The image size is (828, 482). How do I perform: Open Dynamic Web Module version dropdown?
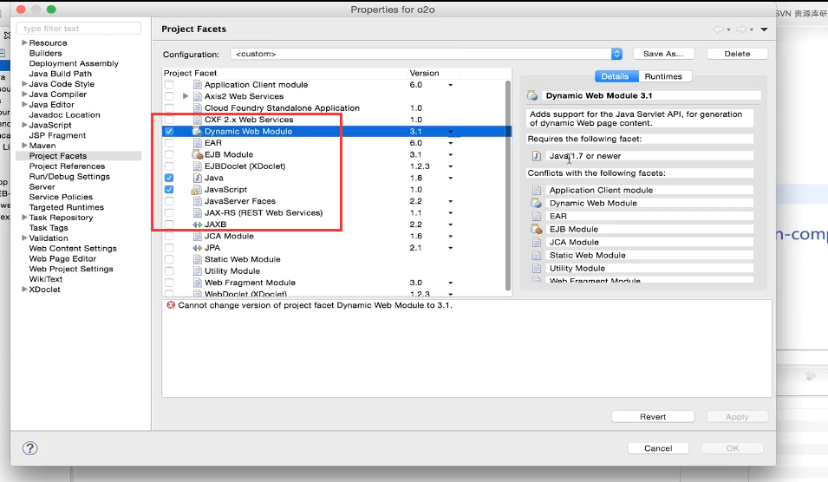pos(451,132)
